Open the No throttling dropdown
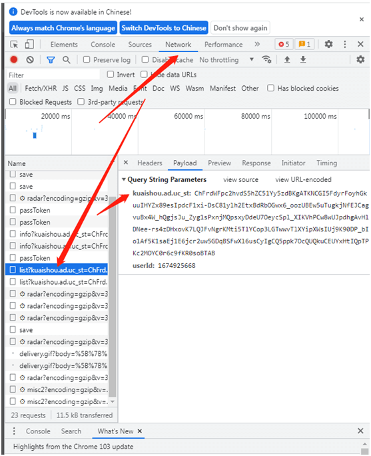Viewport: 371px width, 456px height. click(x=226, y=59)
